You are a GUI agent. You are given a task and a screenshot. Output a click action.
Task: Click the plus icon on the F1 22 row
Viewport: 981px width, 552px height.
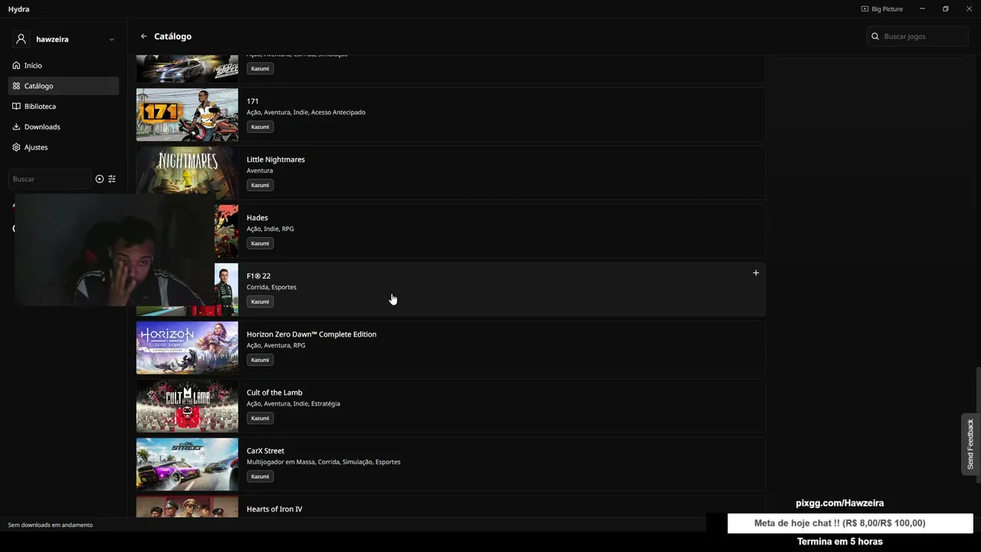point(756,273)
